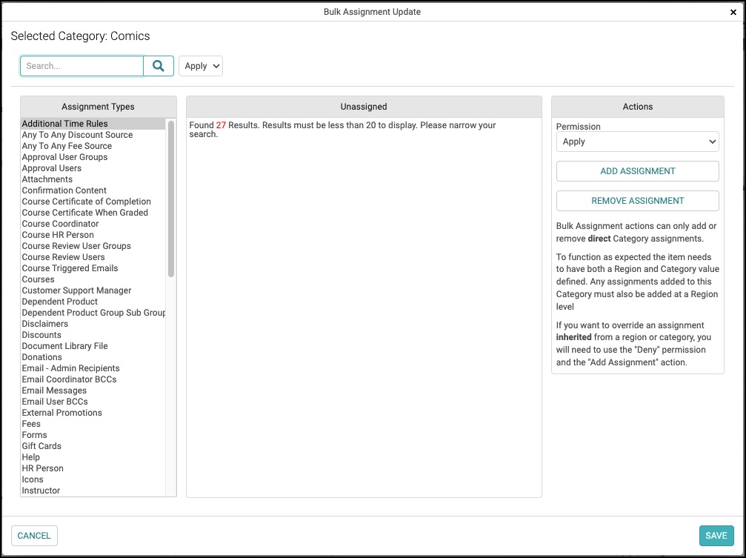The image size is (746, 558).
Task: Select Document Library File in list
Action: (x=64, y=346)
